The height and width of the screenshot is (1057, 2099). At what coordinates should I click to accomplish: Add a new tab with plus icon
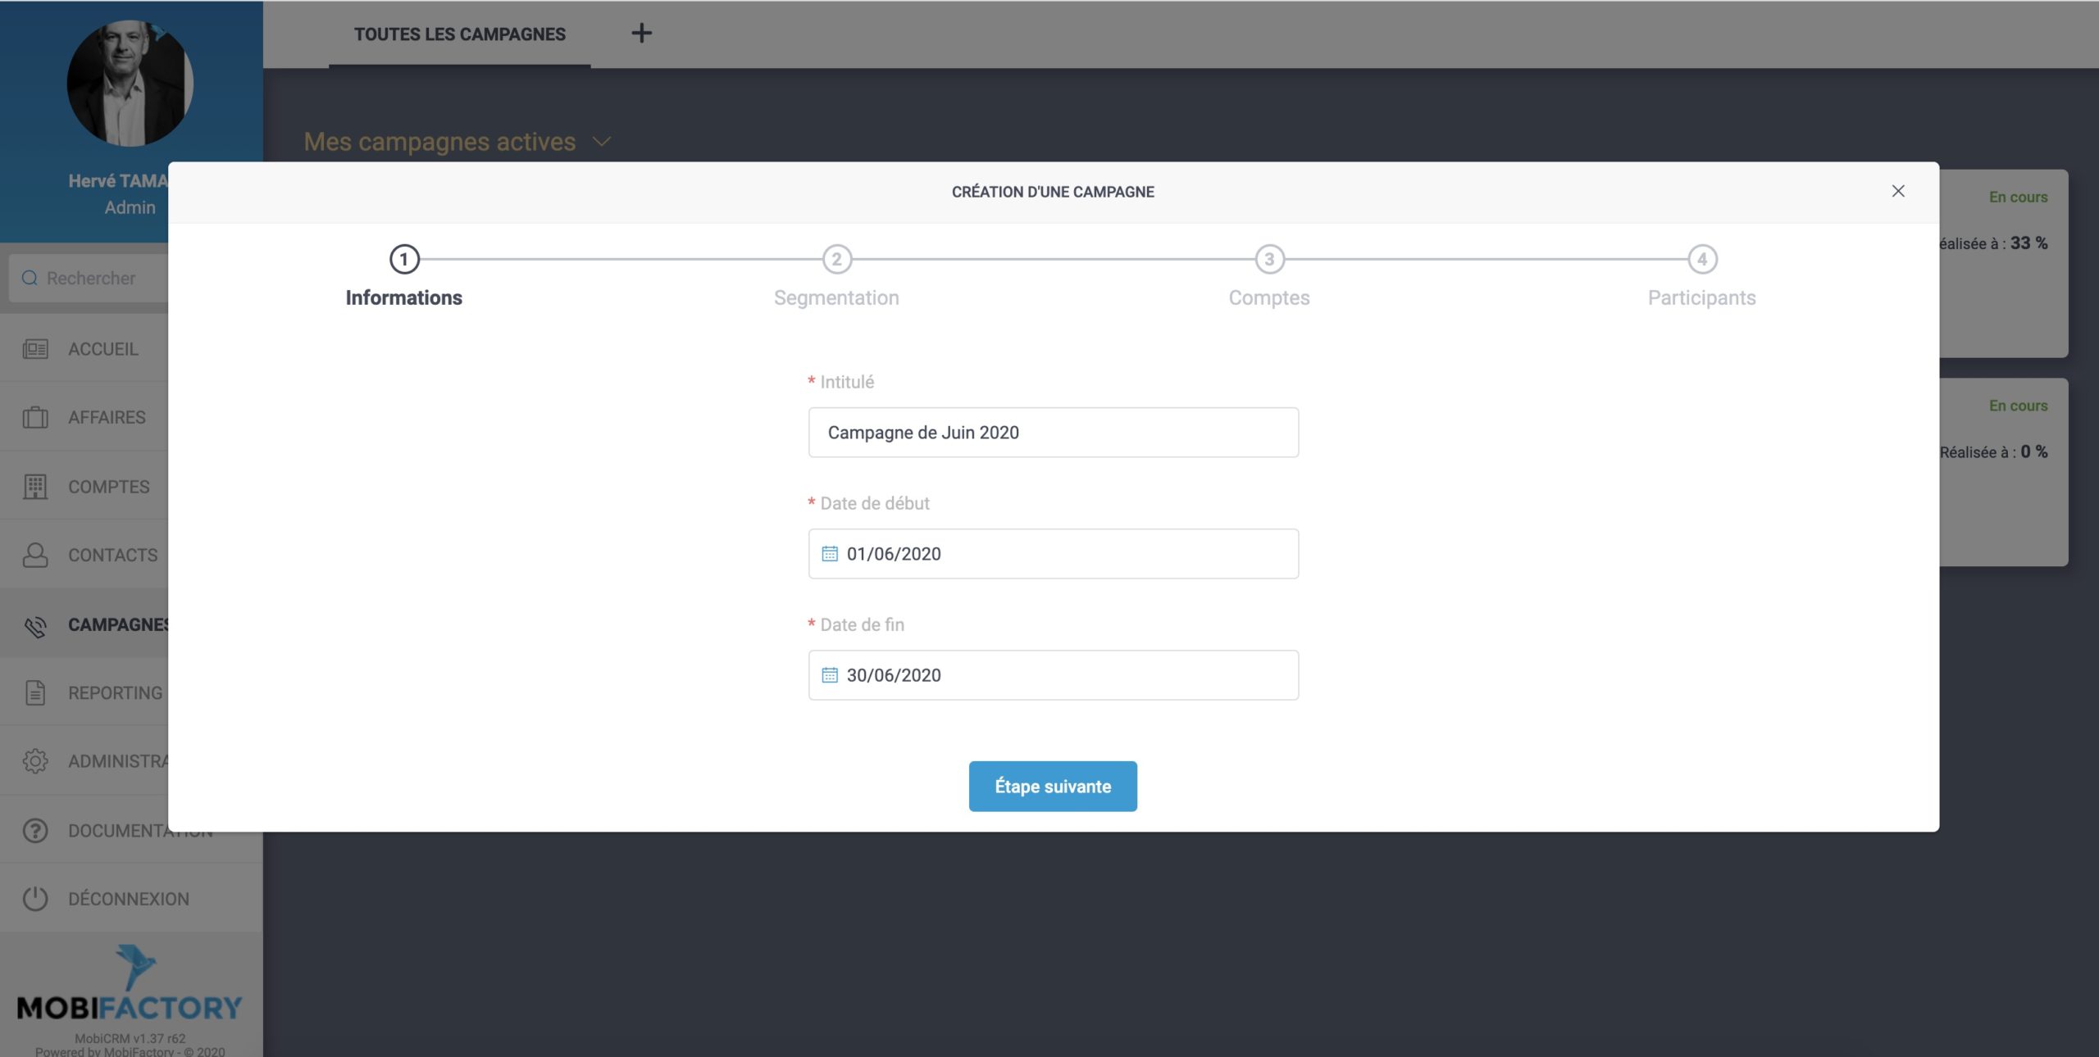642,34
